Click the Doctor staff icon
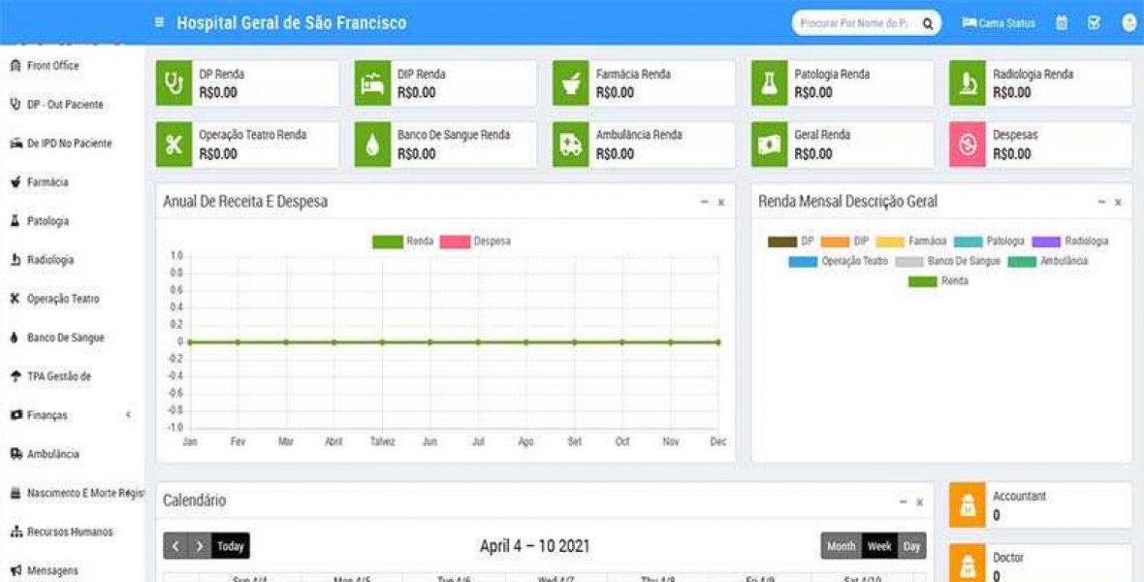The height and width of the screenshot is (582, 1144). [x=968, y=564]
